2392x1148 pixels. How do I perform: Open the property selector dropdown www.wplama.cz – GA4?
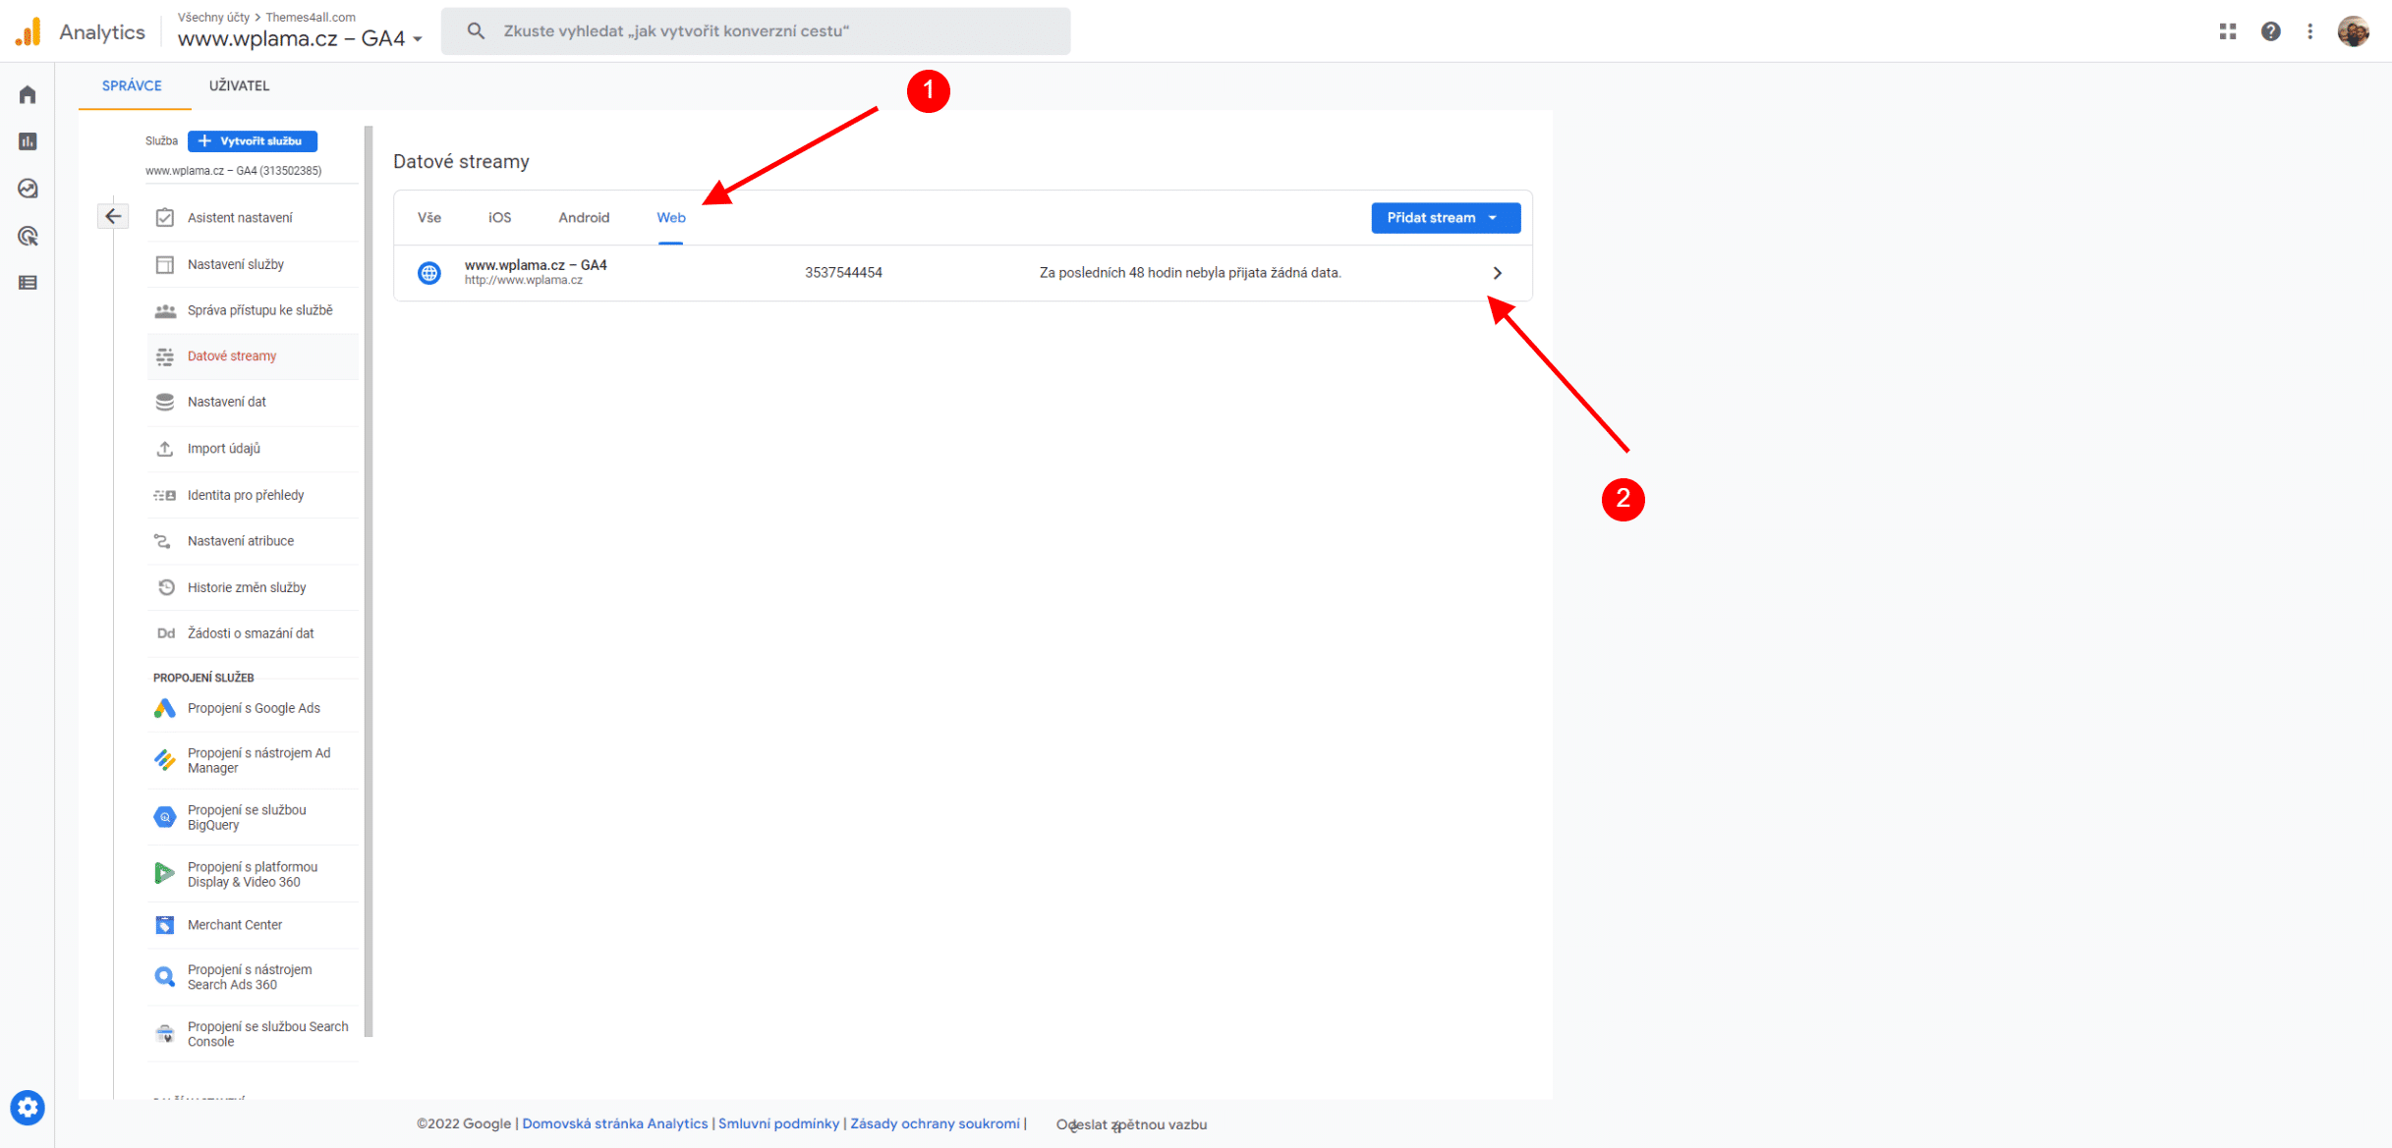[300, 39]
